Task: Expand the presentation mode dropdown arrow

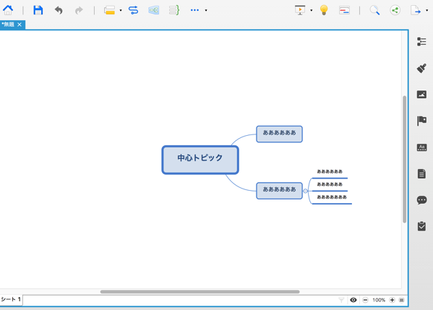Action: [x=312, y=11]
